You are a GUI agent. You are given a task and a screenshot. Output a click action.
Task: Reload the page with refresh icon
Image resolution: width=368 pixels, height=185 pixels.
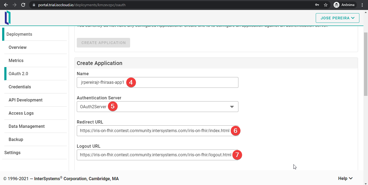23,5
